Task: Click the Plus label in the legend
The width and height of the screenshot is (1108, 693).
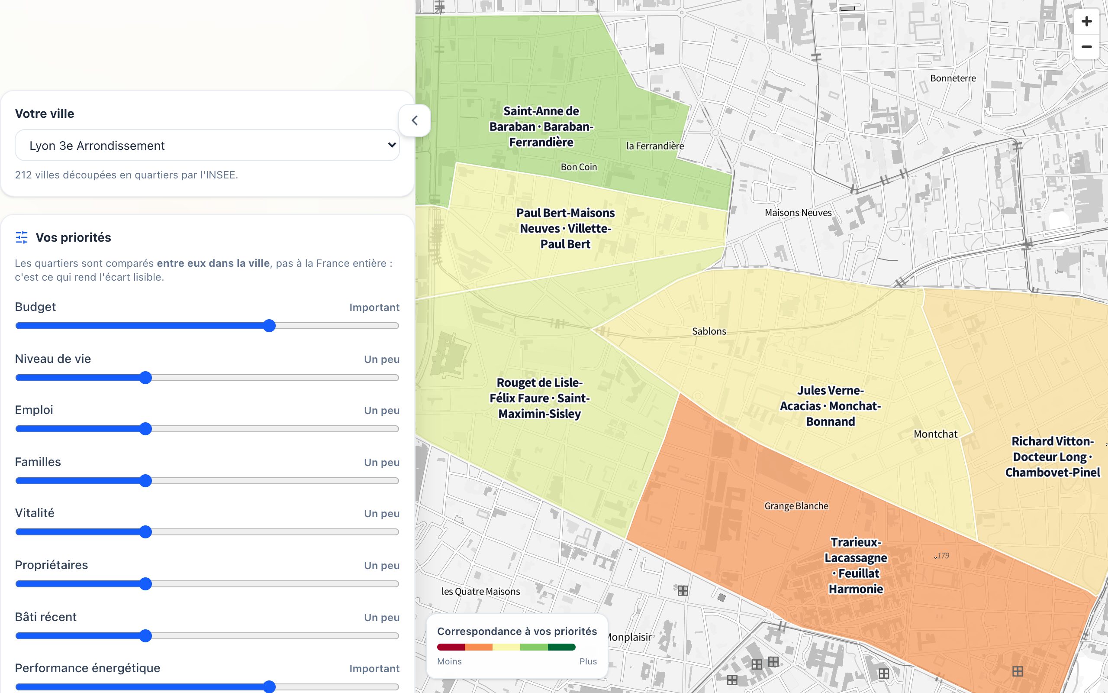Action: (588, 661)
